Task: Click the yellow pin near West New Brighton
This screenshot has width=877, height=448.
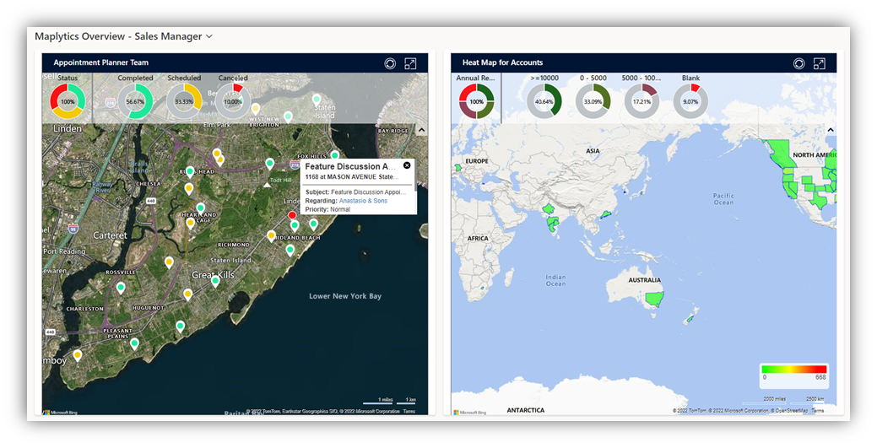Action: 256,109
